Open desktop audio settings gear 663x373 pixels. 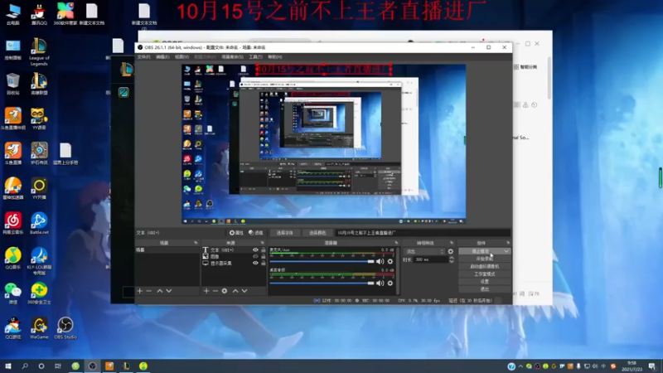click(390, 283)
